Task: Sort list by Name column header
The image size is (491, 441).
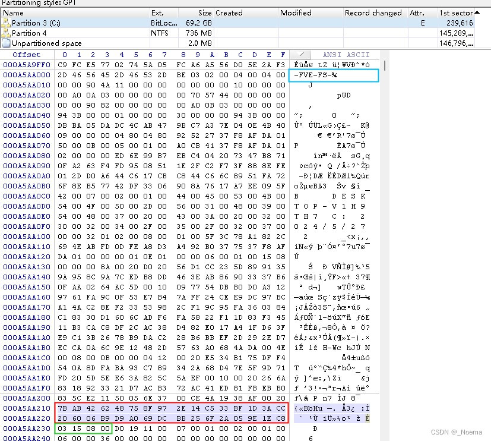Action: (x=75, y=13)
